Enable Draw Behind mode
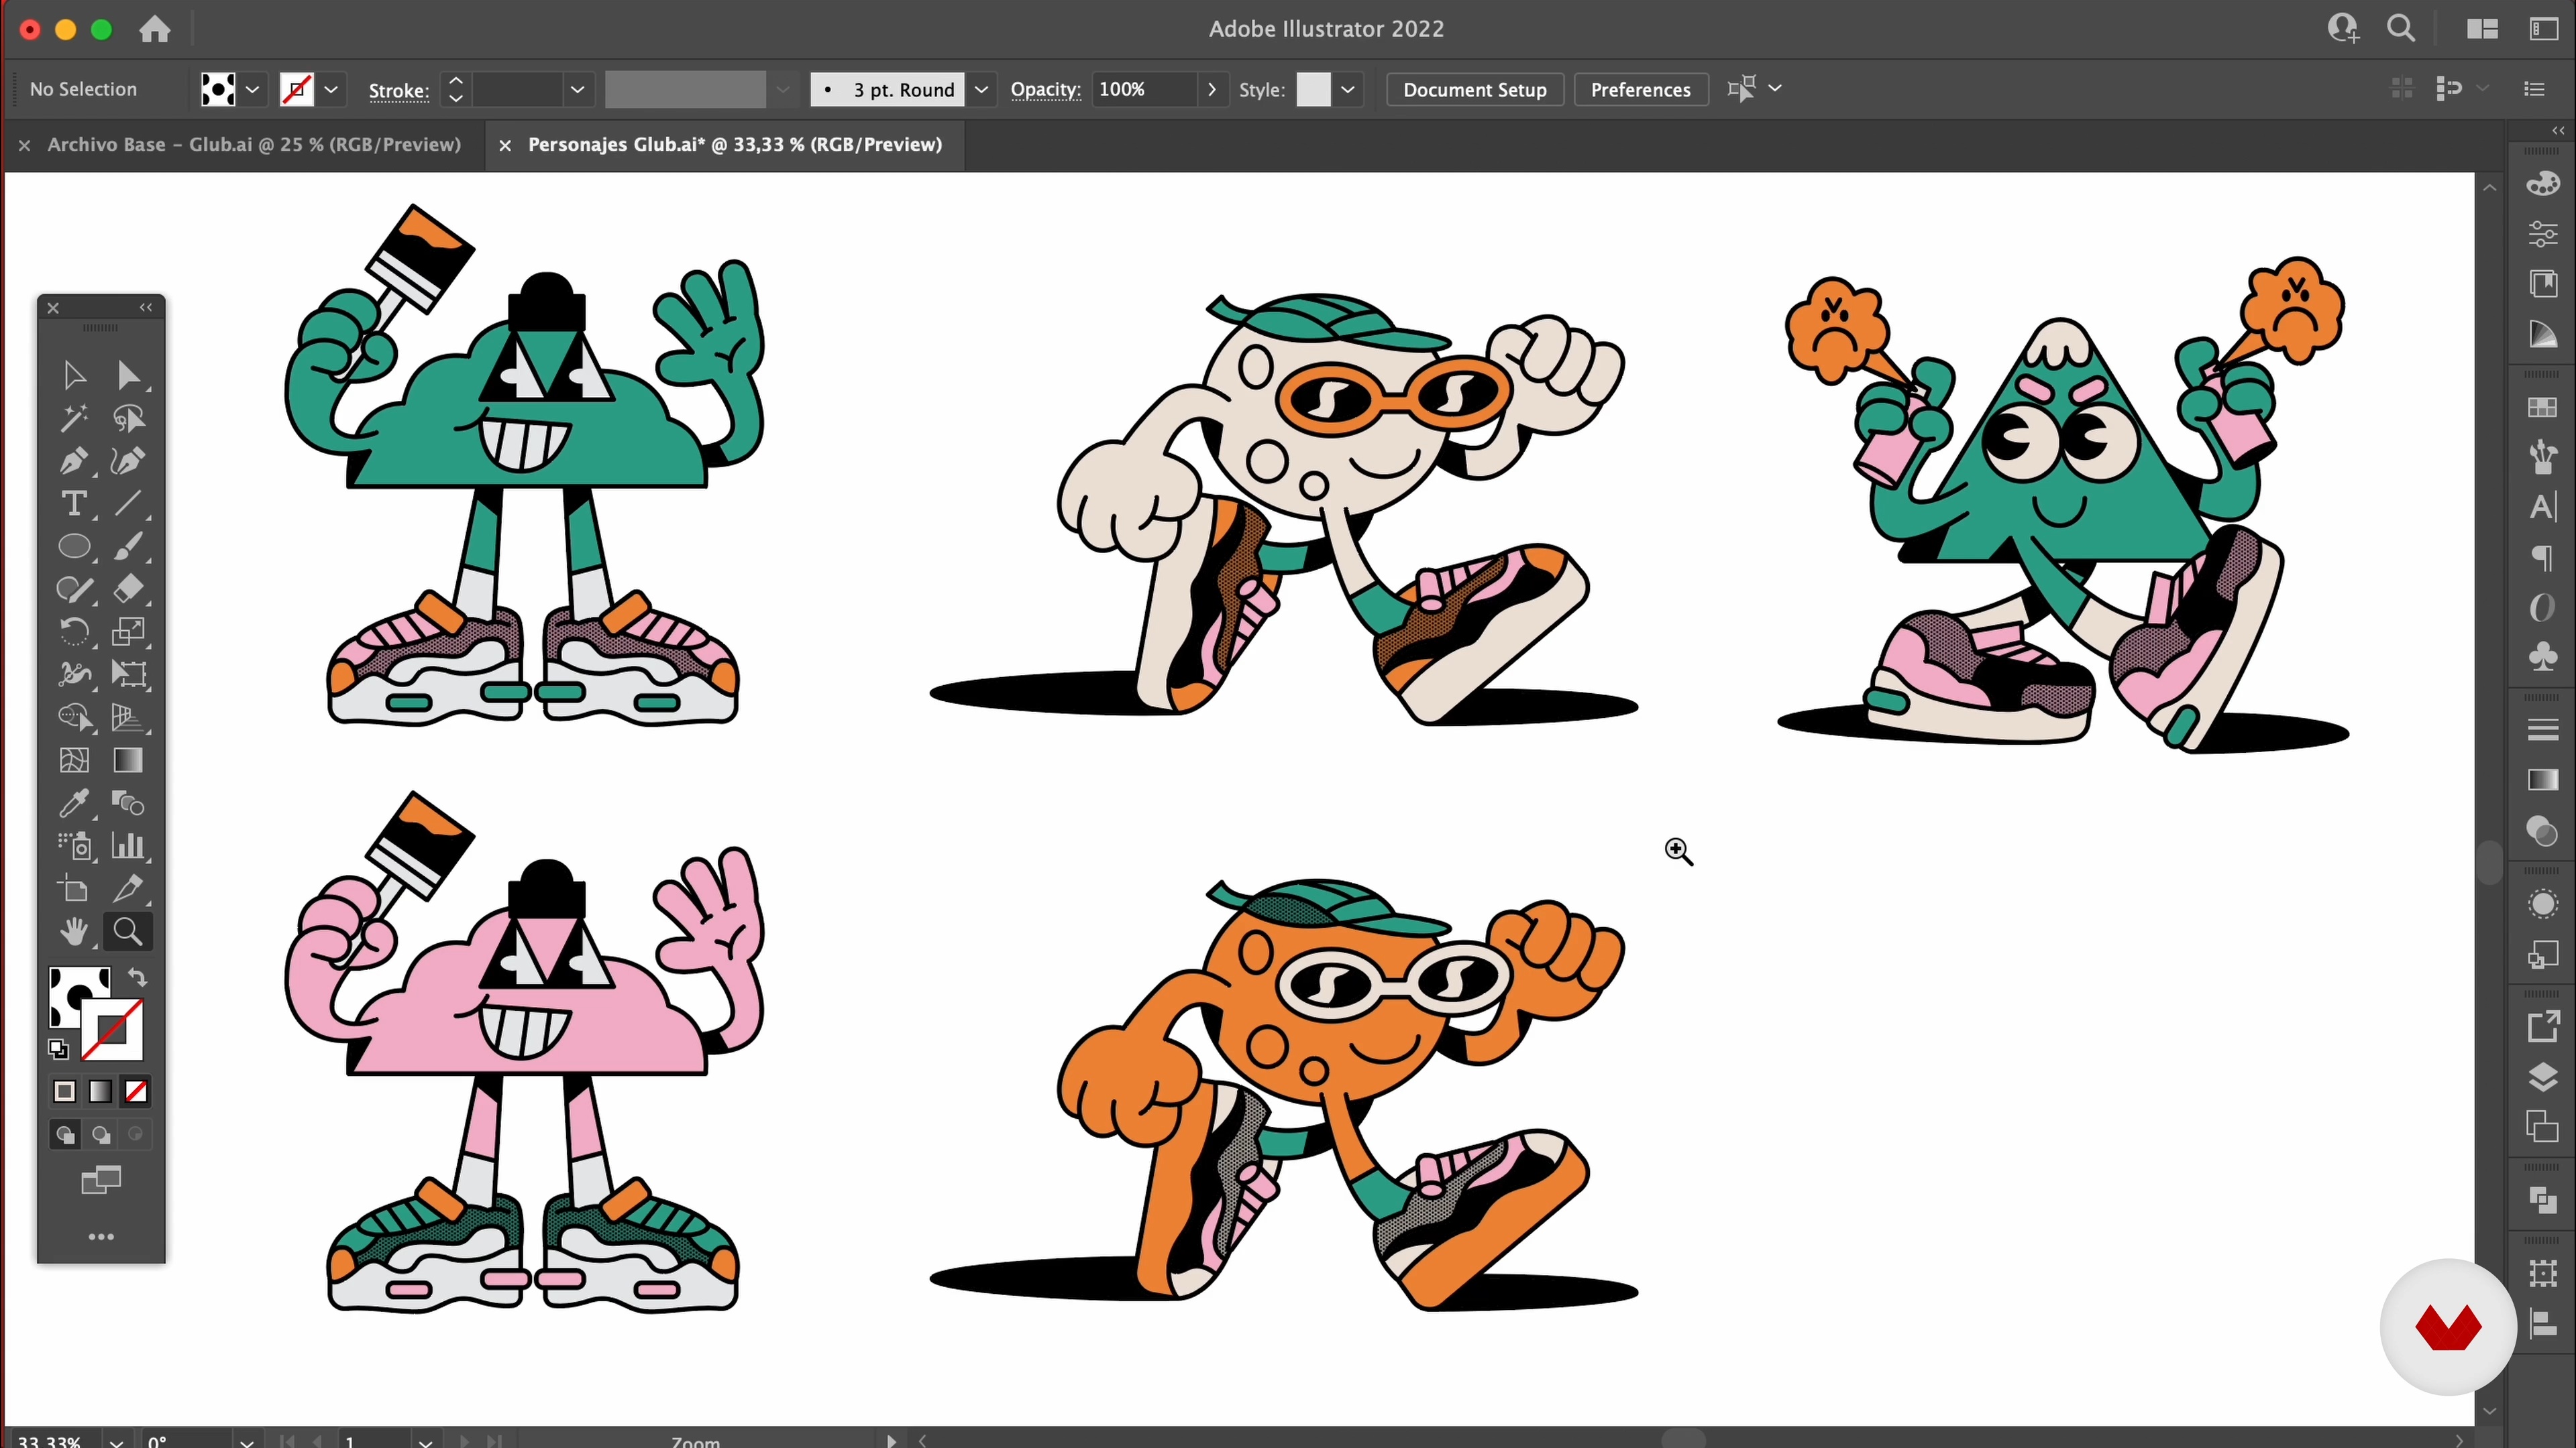 (101, 1134)
